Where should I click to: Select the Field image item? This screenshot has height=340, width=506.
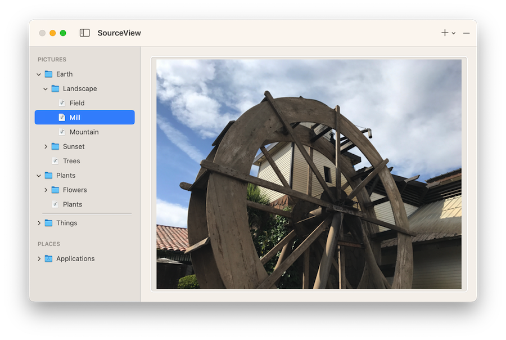pyautogui.click(x=77, y=103)
